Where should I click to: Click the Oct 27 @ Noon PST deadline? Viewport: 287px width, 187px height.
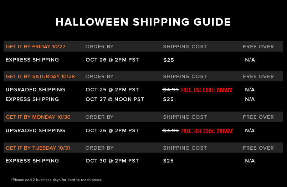tap(115, 99)
